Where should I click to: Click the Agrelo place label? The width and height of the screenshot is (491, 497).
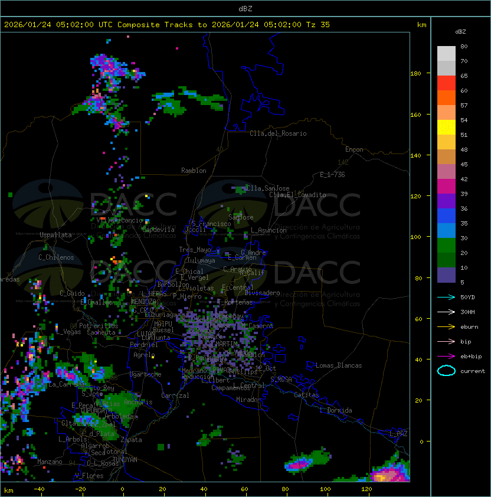coord(144,355)
